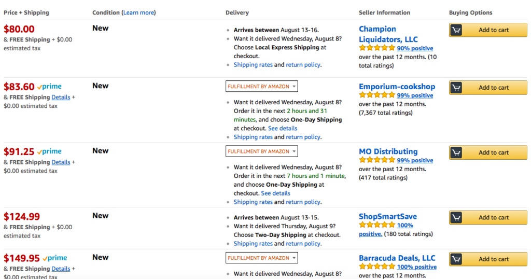Open MO Distributing seller profile

coord(388,151)
